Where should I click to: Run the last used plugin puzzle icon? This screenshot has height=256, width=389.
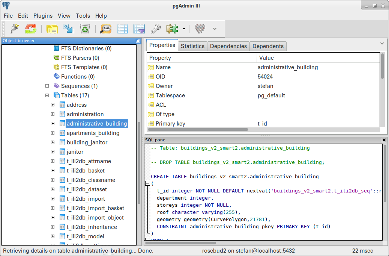click(172, 29)
